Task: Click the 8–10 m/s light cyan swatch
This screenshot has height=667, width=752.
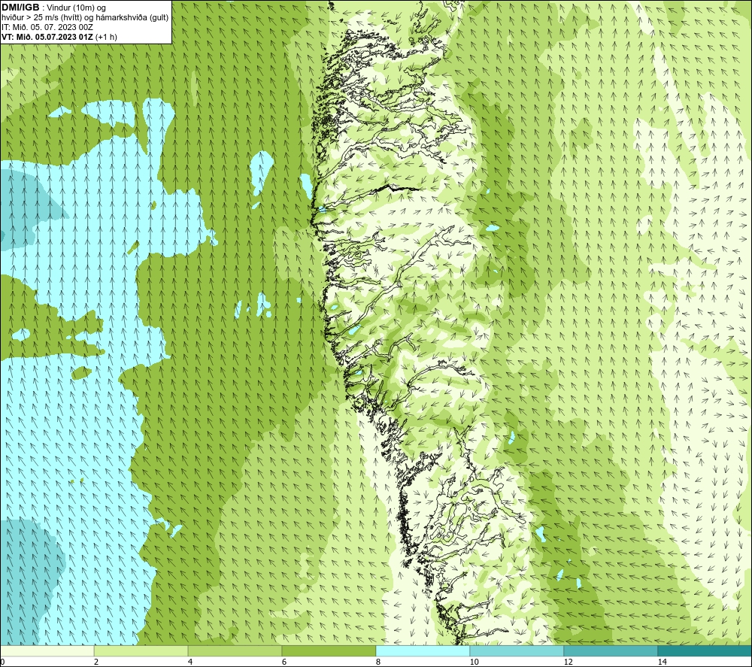Action: click(423, 651)
